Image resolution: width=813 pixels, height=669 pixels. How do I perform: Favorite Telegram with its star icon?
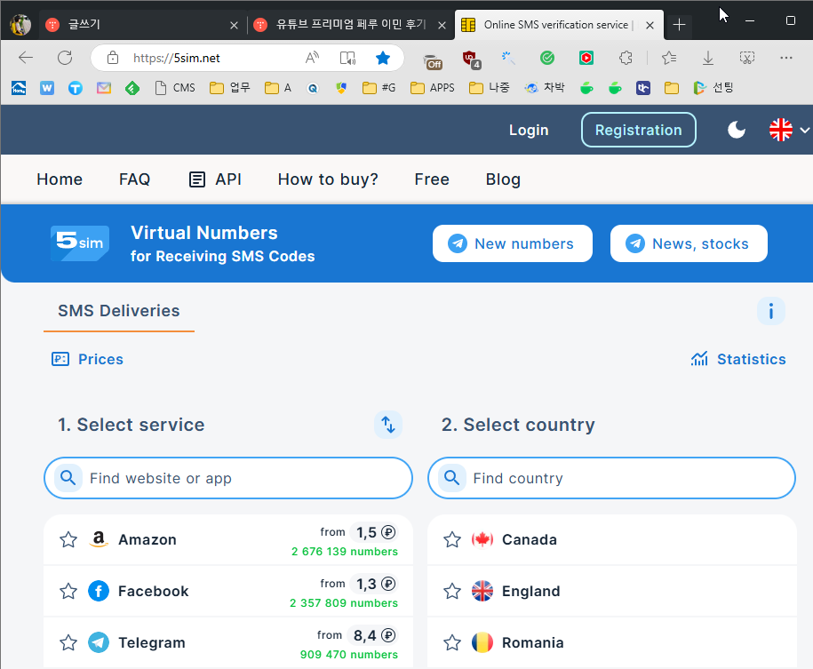(x=68, y=642)
